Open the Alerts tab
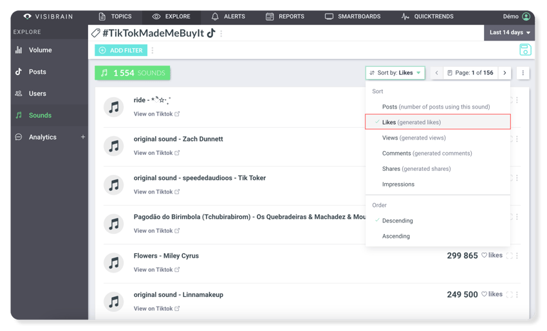The image size is (547, 331). [228, 16]
